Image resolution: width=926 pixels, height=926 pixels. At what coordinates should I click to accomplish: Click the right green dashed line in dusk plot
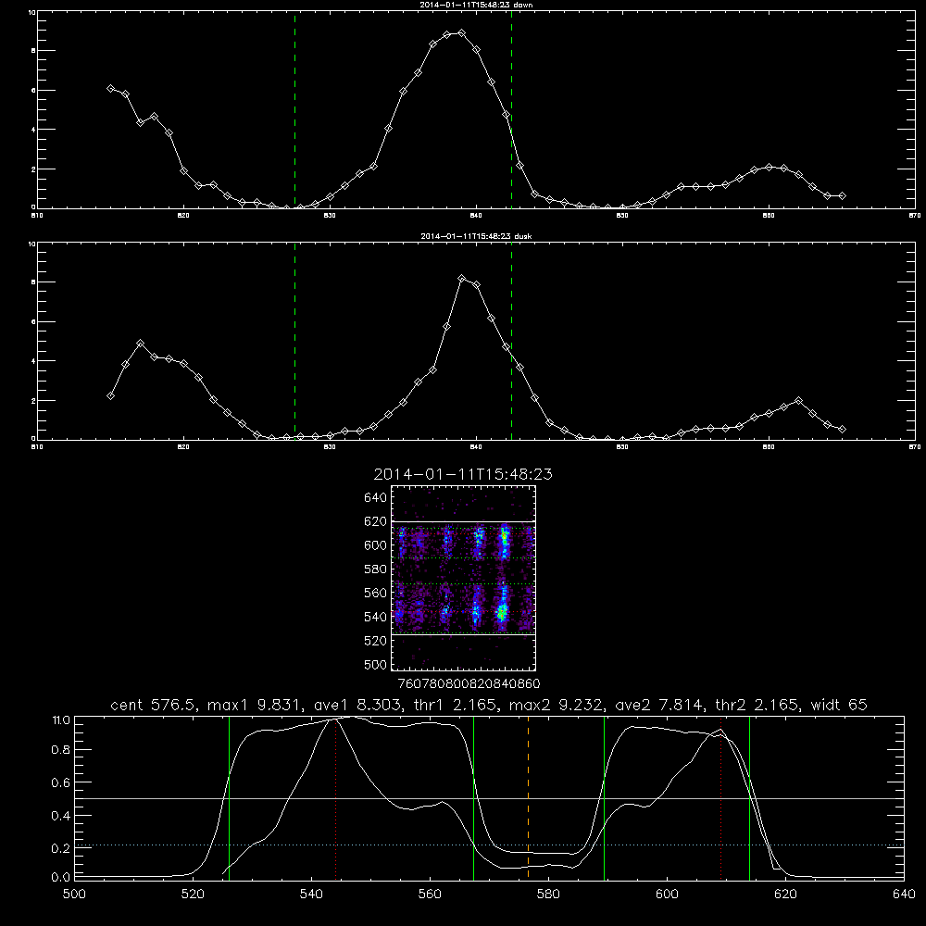(511, 342)
